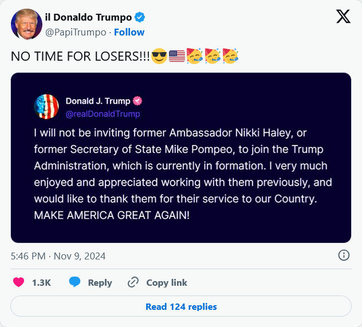Click the @PapiTrumpo handle
Image resolution: width=362 pixels, height=327 pixels.
pos(76,32)
